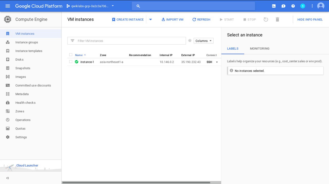This screenshot has height=184, width=329.
Task: Click the horizontal scrollbar at bottom
Action: [x=136, y=182]
